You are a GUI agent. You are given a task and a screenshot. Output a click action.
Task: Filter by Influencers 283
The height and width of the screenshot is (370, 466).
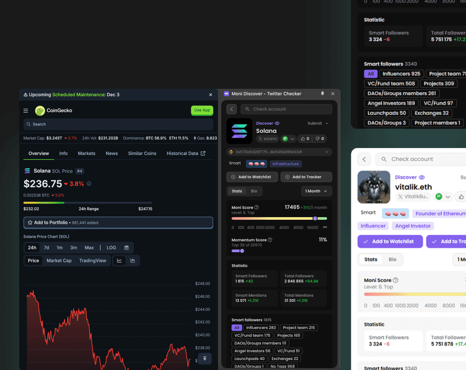coord(261,328)
